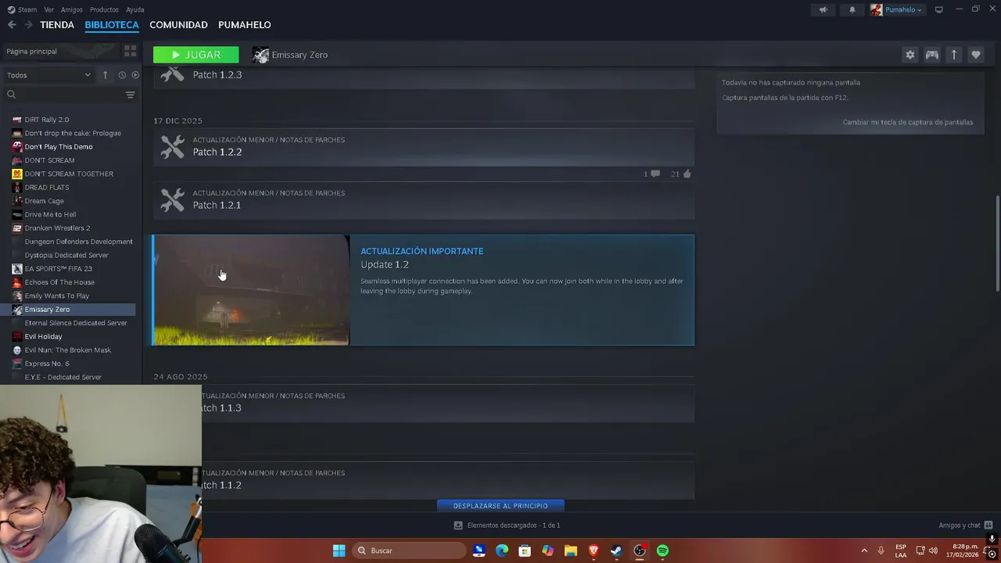The image size is (1001, 563).
Task: Open the TIENDA tab
Action: 57,25
